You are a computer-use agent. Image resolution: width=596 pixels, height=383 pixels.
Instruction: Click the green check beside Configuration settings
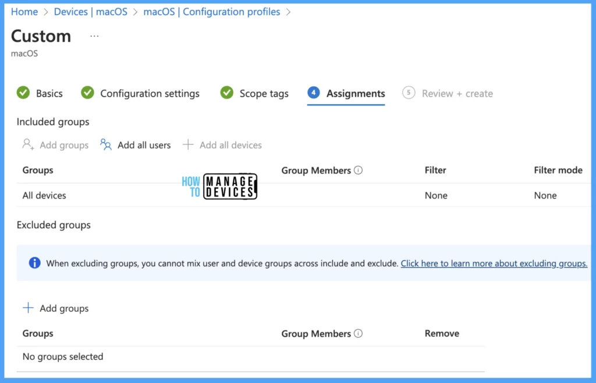(x=87, y=93)
